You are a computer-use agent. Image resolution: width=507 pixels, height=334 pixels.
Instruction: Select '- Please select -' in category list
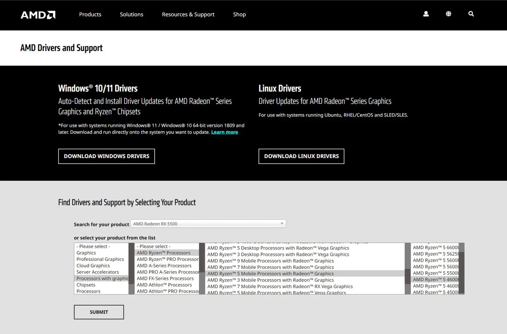[x=101, y=246]
